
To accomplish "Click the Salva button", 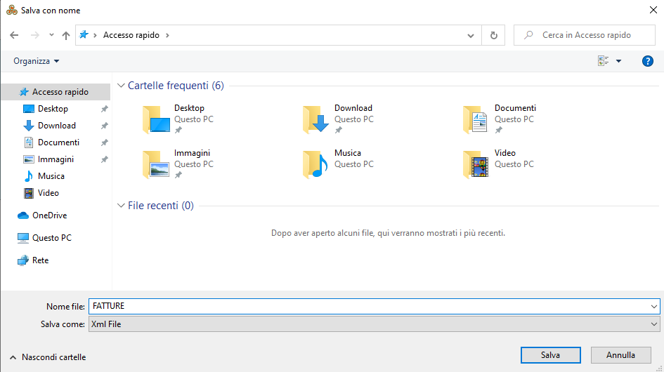I will 550,355.
